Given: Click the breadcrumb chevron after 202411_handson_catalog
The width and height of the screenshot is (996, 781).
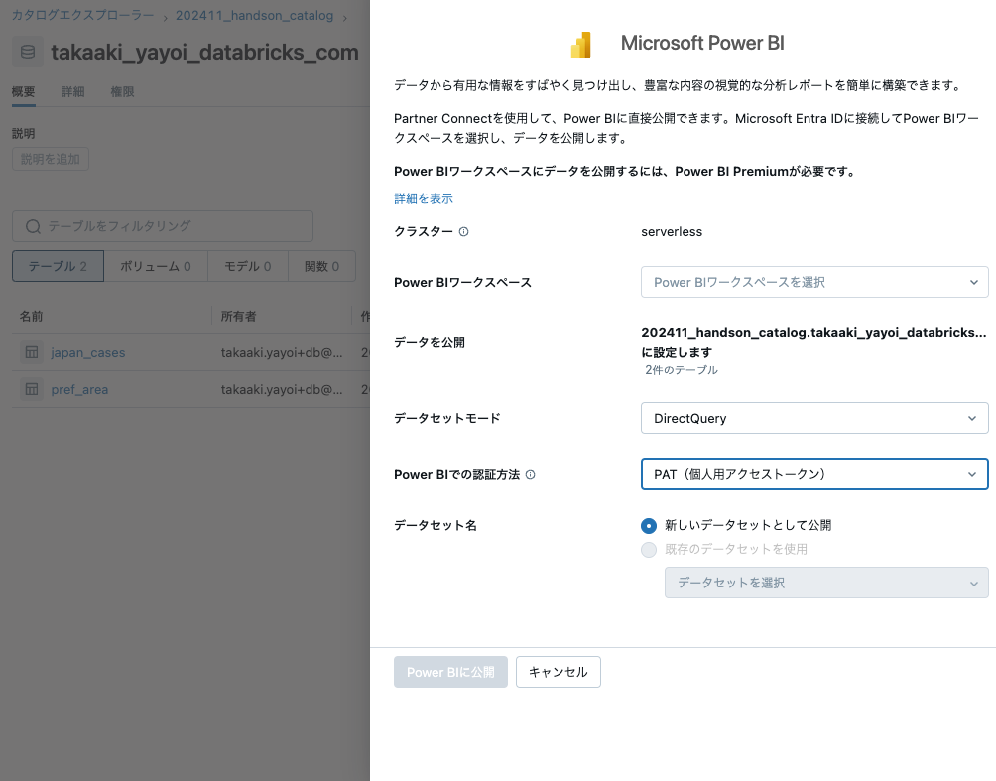Looking at the screenshot, I should (x=347, y=16).
